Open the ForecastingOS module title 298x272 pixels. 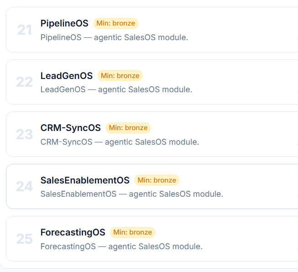[73, 232]
